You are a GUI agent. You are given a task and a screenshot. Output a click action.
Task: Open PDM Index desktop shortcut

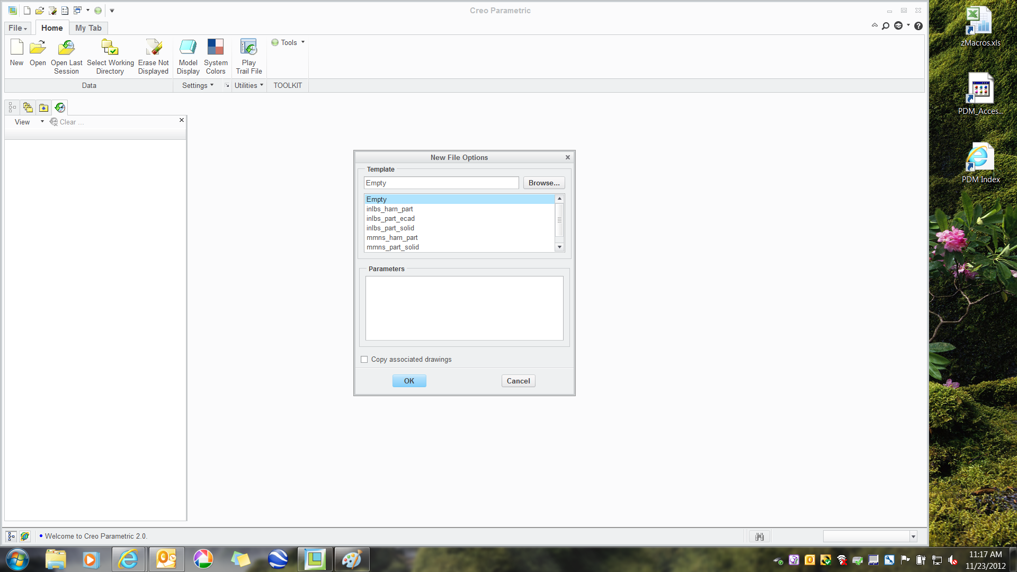pos(980,163)
